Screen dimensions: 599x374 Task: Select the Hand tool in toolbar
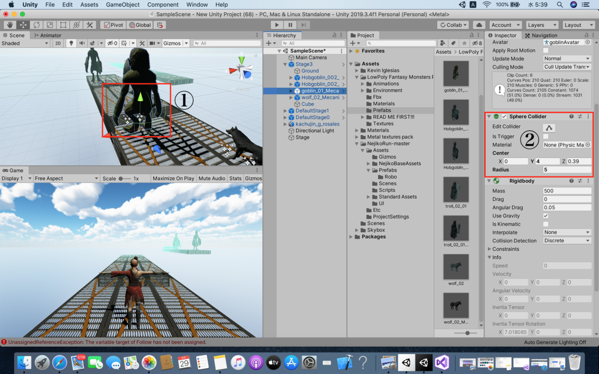(x=9, y=25)
